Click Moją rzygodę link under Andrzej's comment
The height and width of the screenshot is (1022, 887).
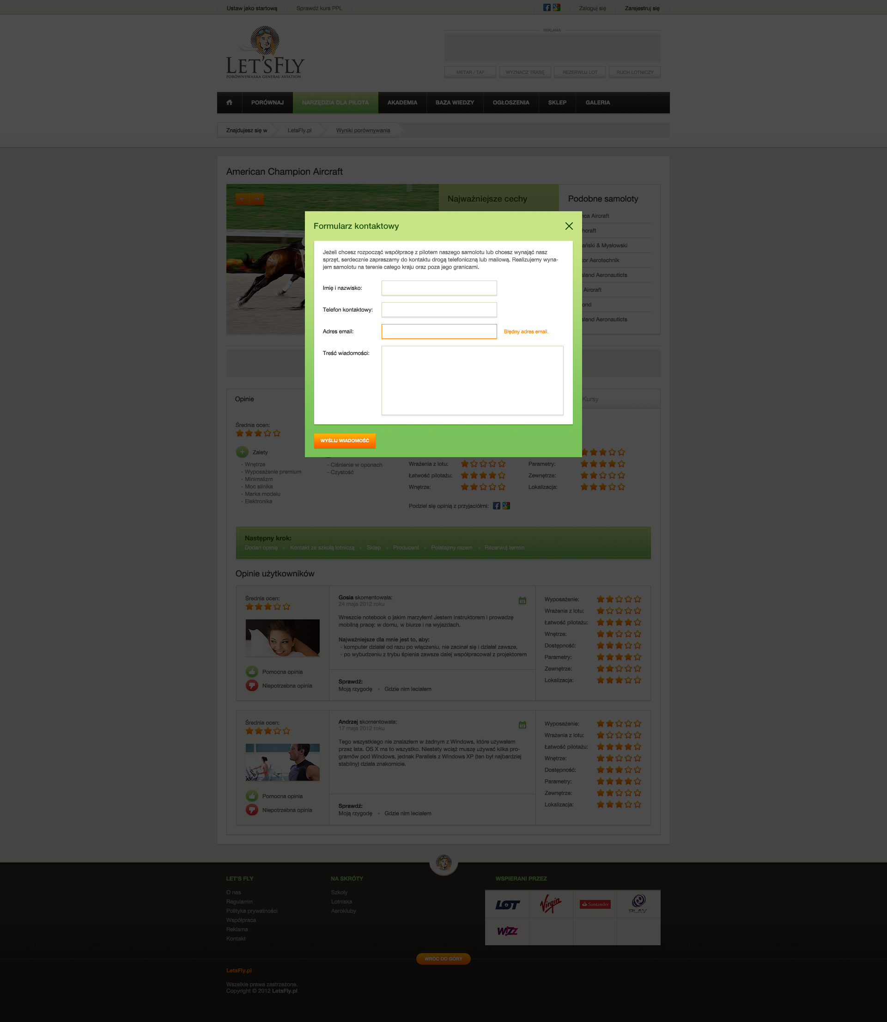(355, 814)
